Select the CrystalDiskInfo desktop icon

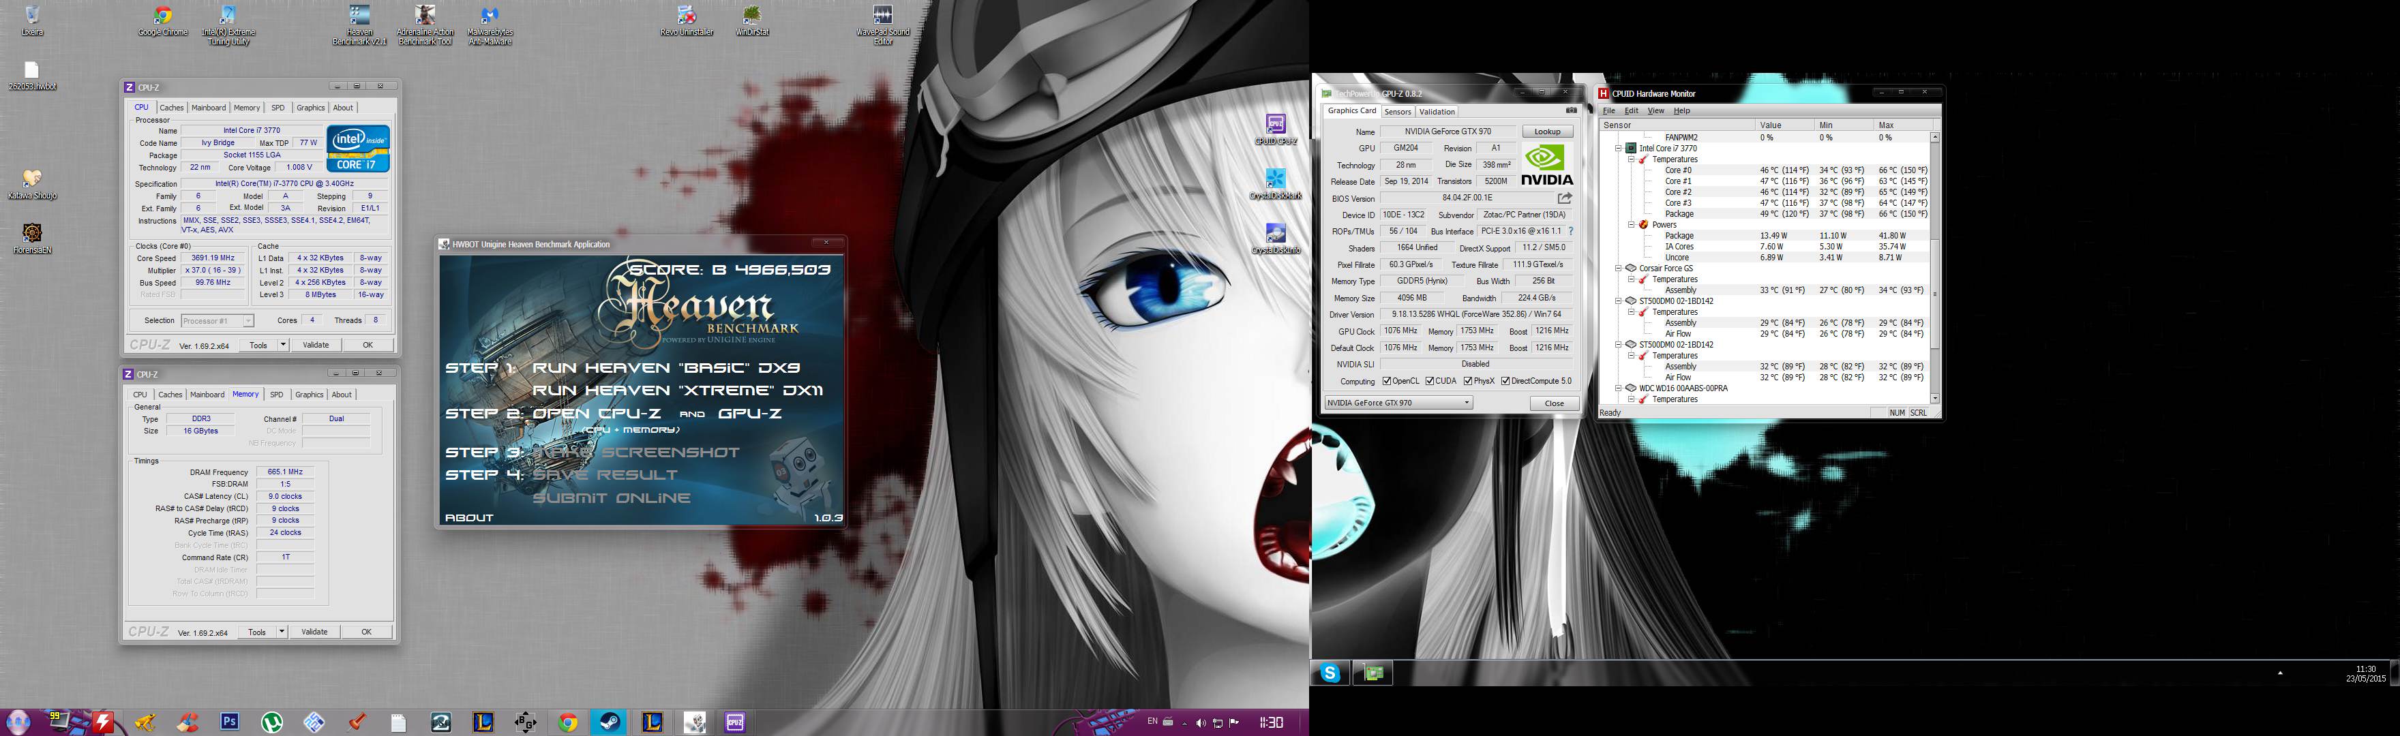point(1276,238)
